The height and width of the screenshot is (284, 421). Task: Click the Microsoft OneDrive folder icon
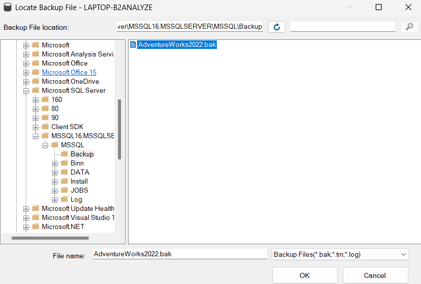point(35,81)
